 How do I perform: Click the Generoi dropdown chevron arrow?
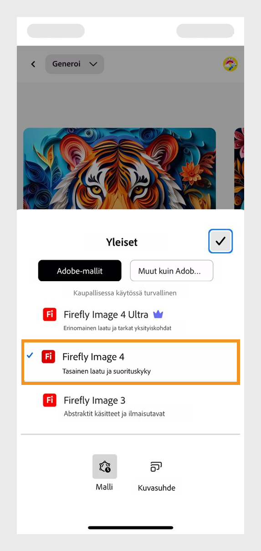click(93, 64)
